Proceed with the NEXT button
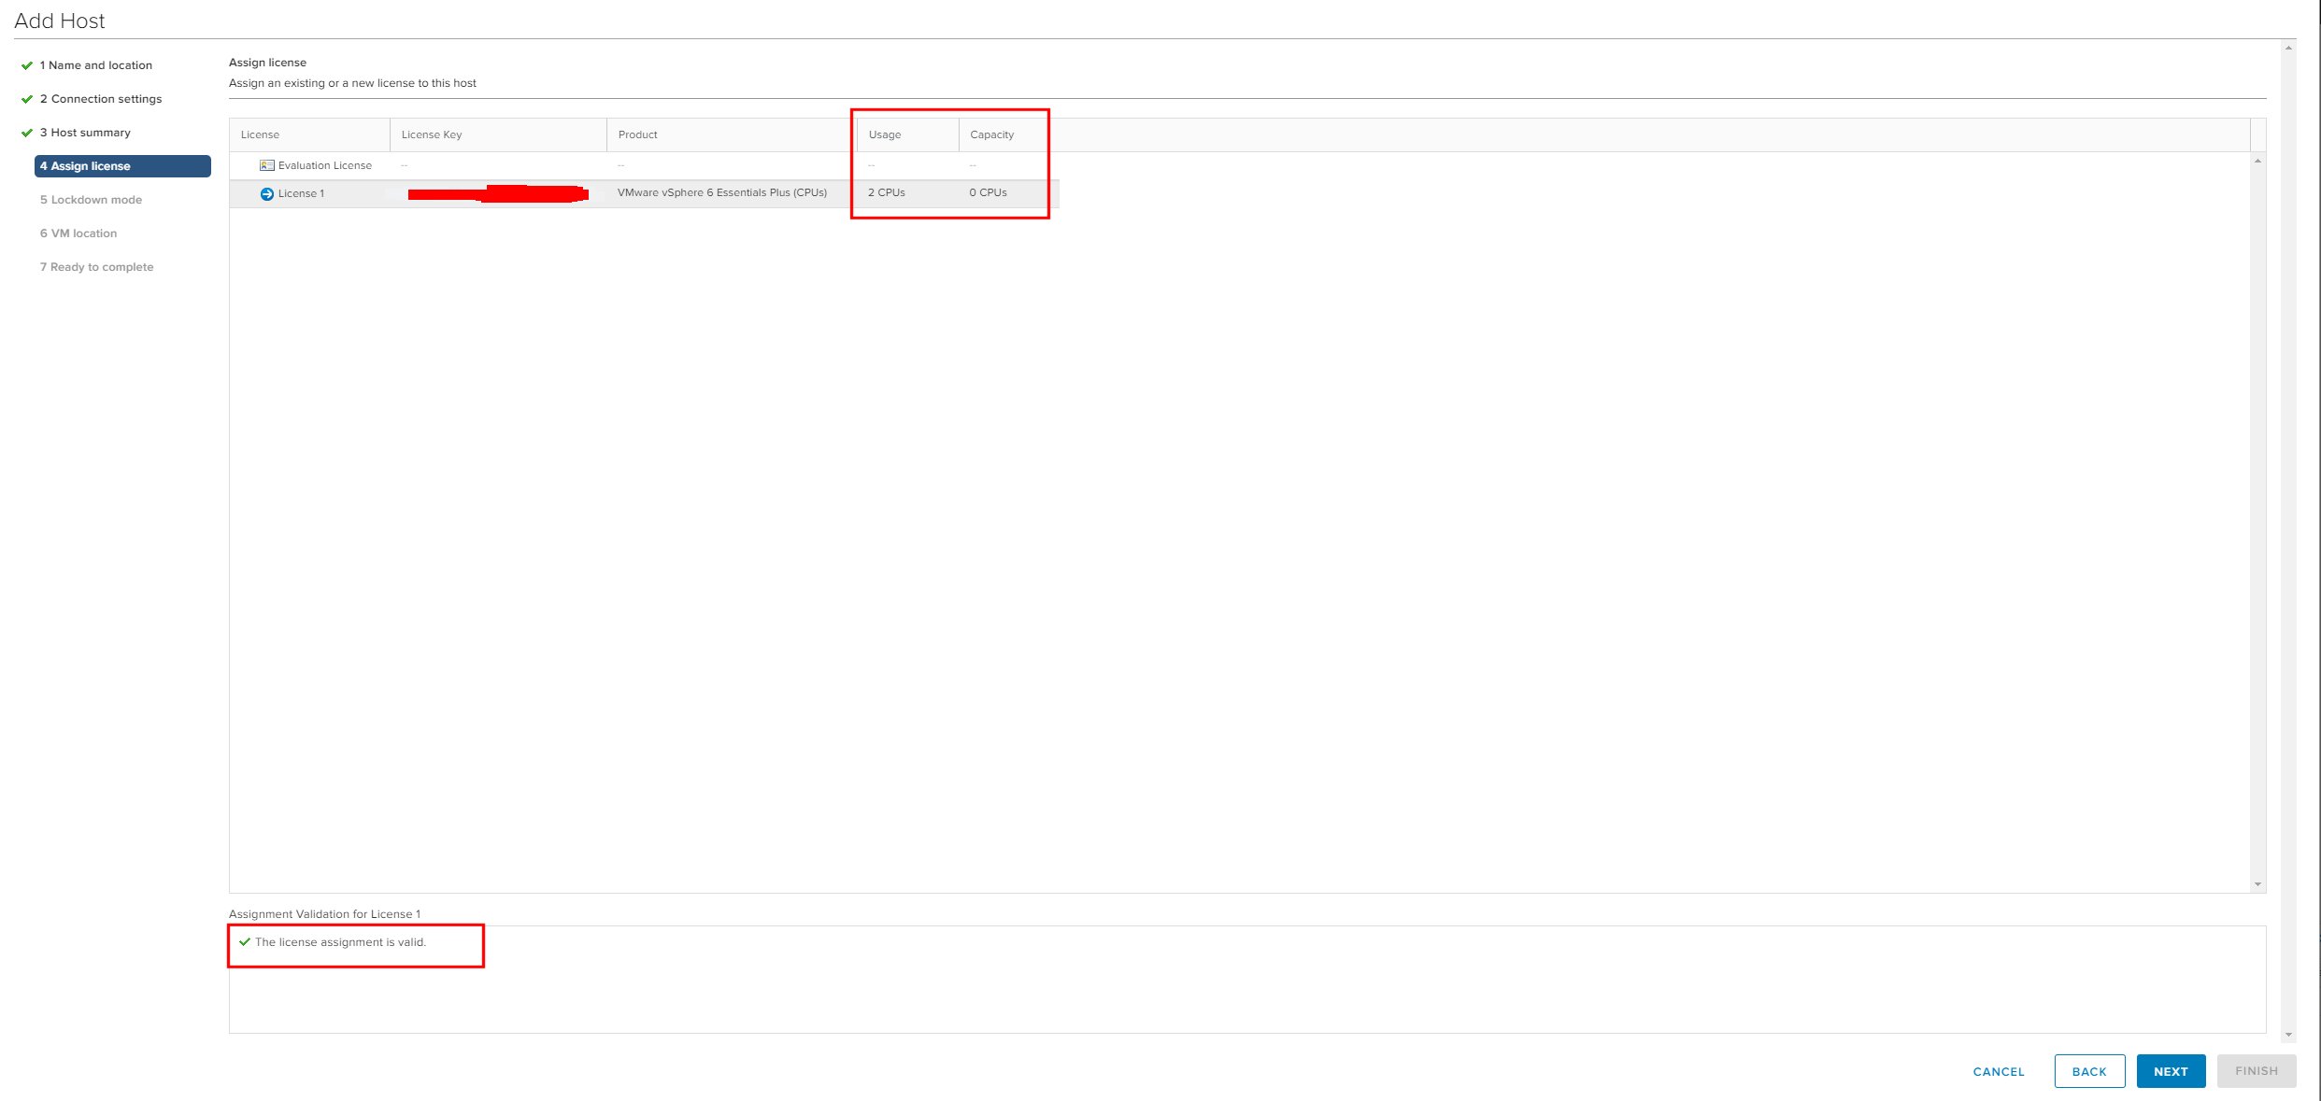This screenshot has width=2321, height=1101. tap(2171, 1071)
